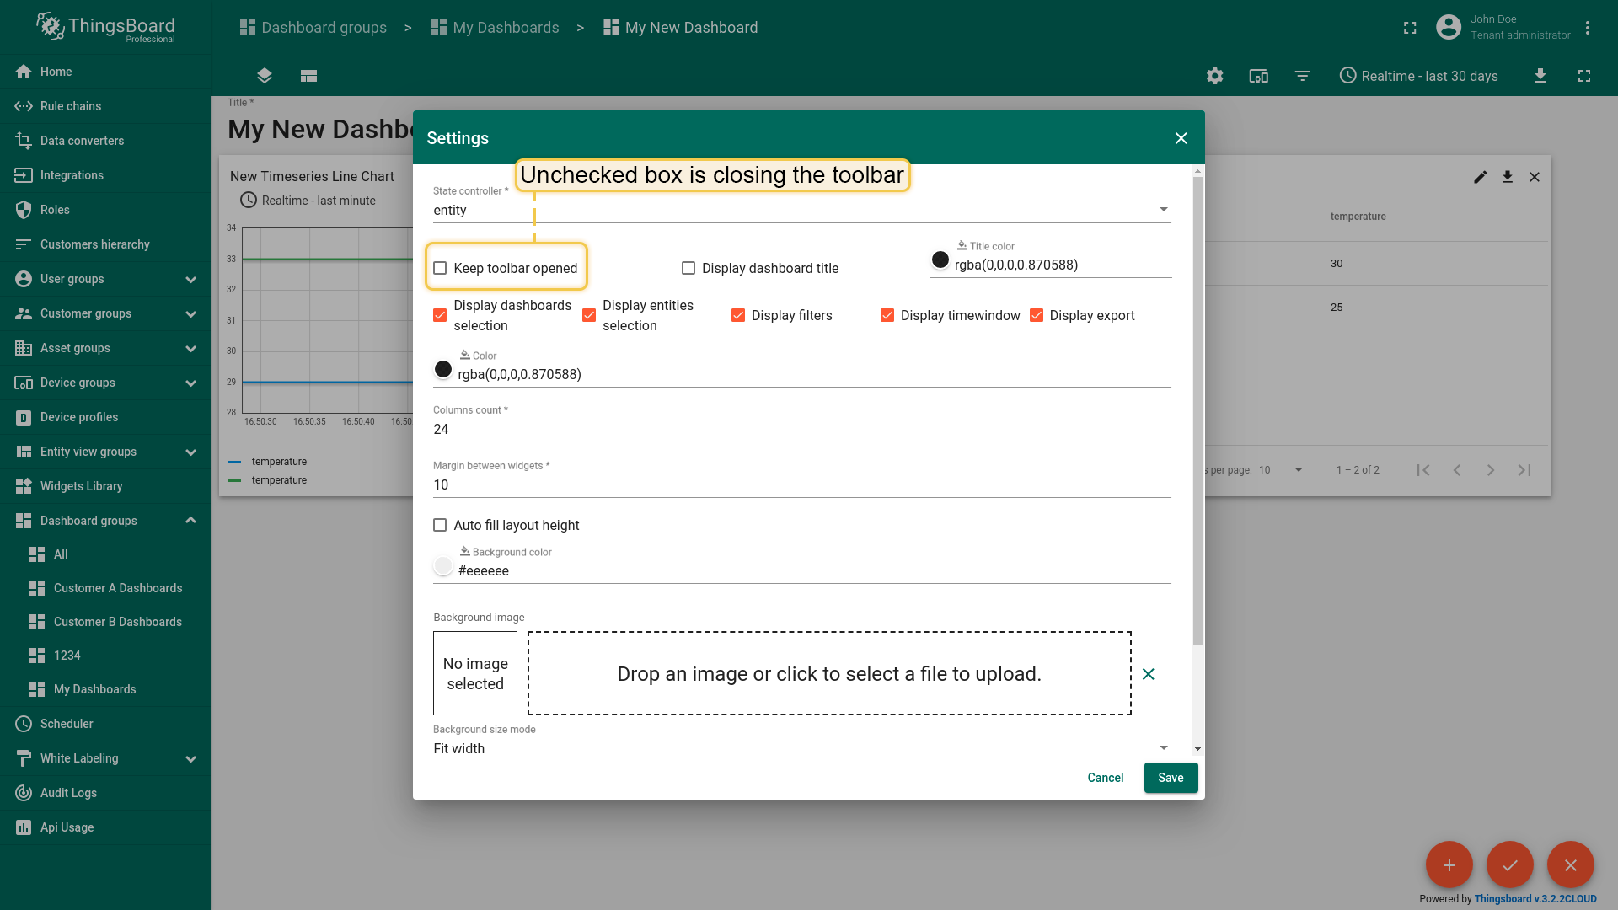Open Scheduler in sidebar
The width and height of the screenshot is (1618, 910).
[x=105, y=724]
